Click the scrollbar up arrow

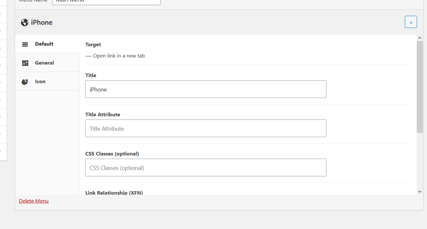(x=419, y=38)
